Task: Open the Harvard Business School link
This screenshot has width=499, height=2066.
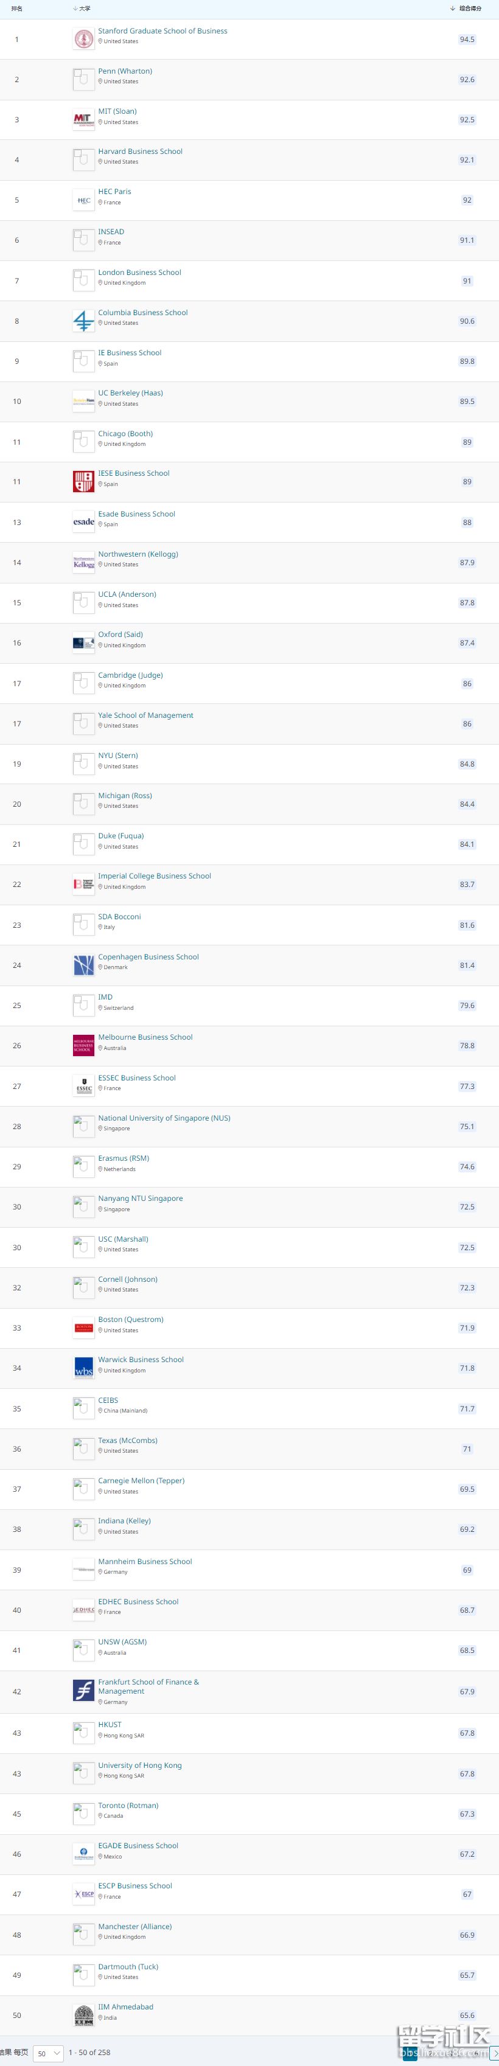Action: pyautogui.click(x=141, y=151)
